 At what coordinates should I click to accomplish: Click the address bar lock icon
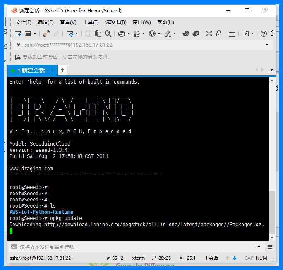pyautogui.click(x=18, y=45)
